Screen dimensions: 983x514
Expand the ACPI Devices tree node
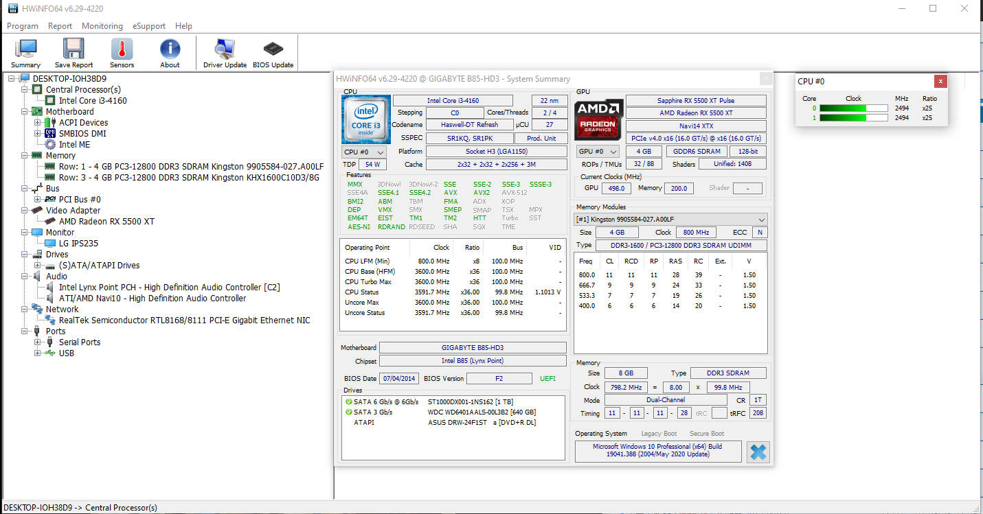[38, 123]
